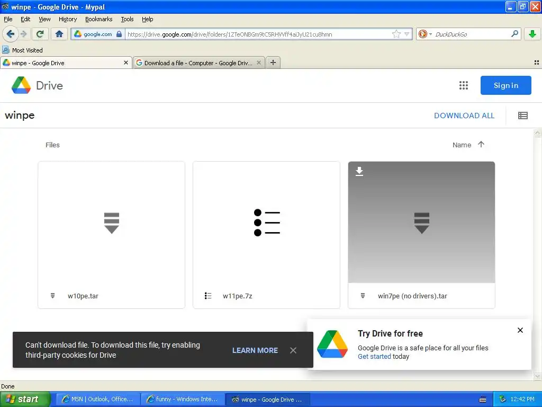
Task: Open the Windows start menu
Action: coord(25,399)
